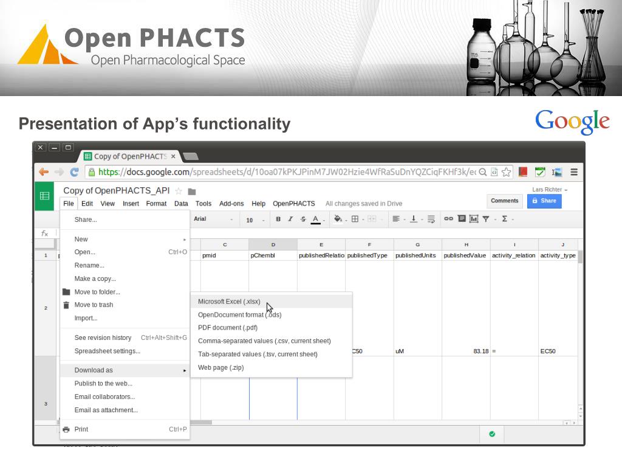This screenshot has width=622, height=467.
Task: Open the fill color bucket
Action: pyautogui.click(x=338, y=219)
